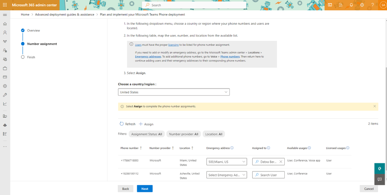Click Emergency address info icon
Image resolution: width=387 pixels, height=195 pixels.
(x=232, y=148)
